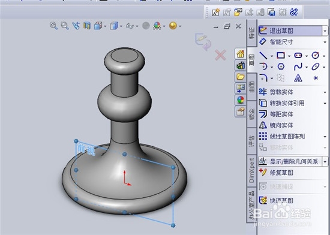Image resolution: width=330 pixels, height=235 pixels.
Task: Click the Display Style cube icon
Action: coord(114,26)
